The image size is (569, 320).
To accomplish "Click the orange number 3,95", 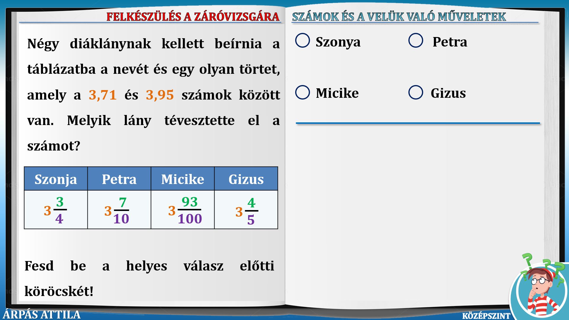I will (x=160, y=95).
